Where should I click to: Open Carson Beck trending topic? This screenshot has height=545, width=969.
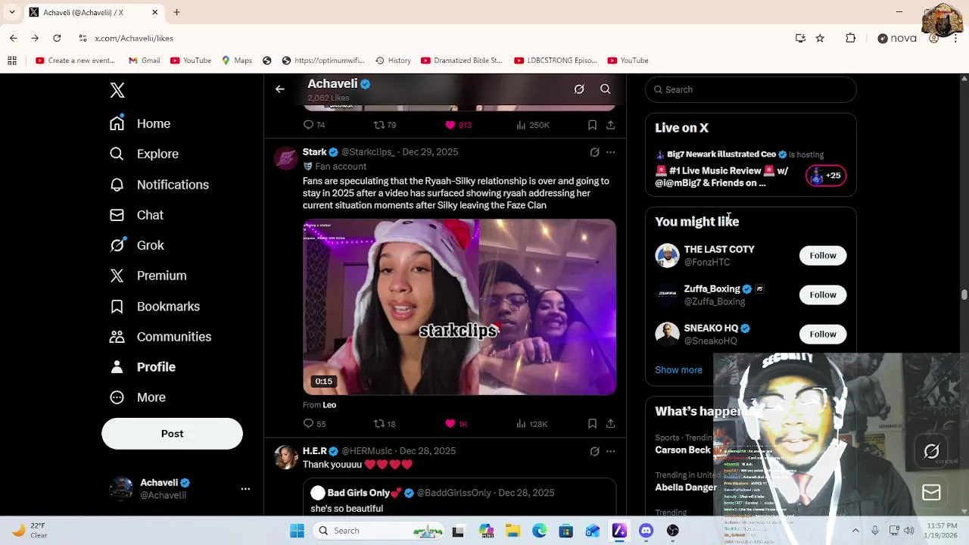click(x=683, y=450)
